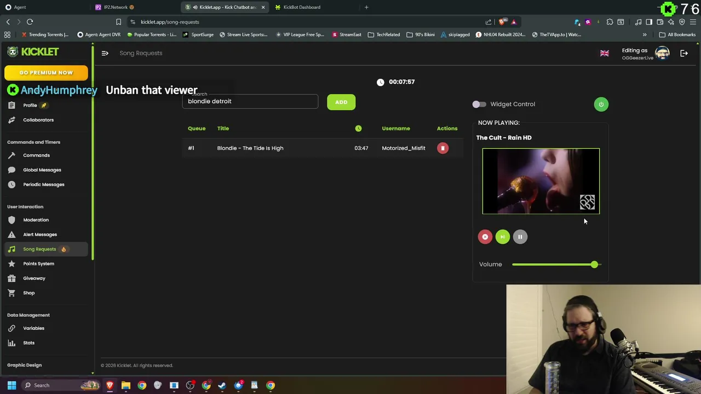Click the logout icon

[x=684, y=53]
